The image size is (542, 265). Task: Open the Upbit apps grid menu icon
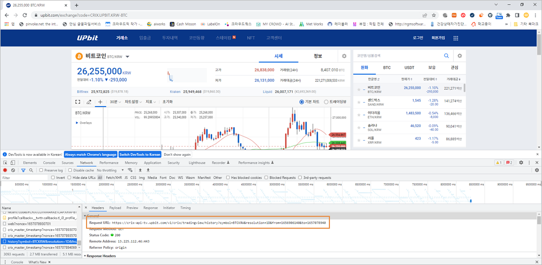pos(456,38)
